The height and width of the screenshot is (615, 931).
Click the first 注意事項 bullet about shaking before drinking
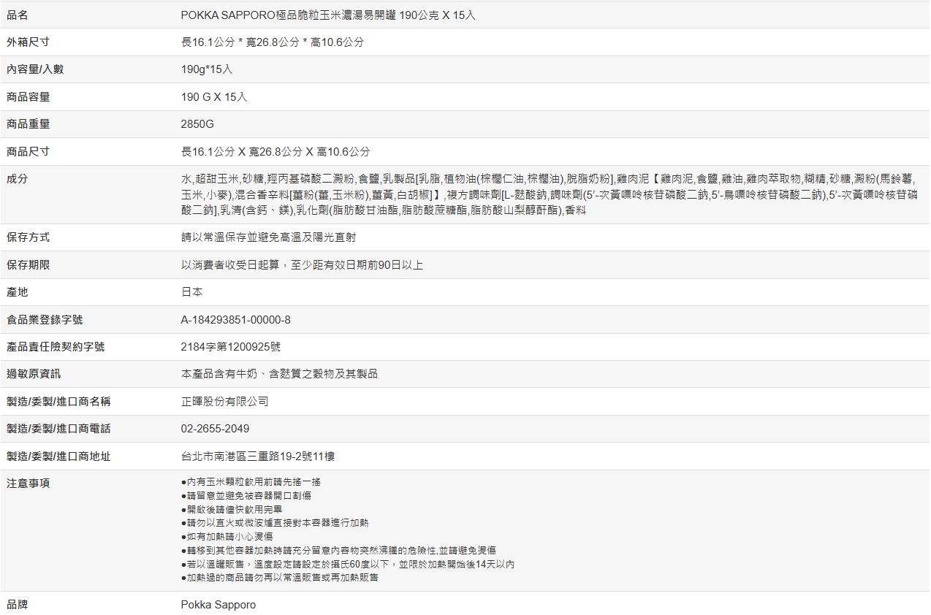click(251, 482)
